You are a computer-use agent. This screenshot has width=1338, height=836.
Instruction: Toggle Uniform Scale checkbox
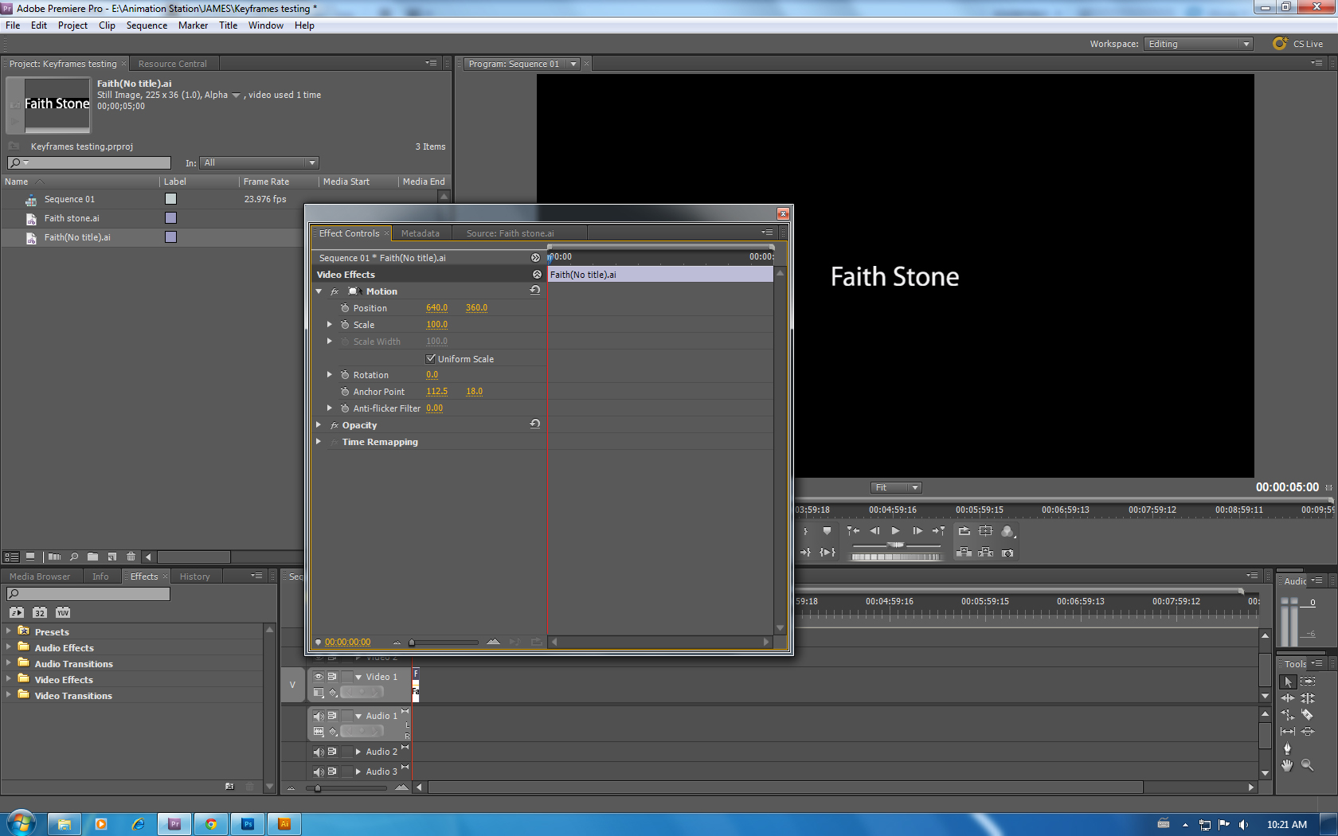(431, 358)
